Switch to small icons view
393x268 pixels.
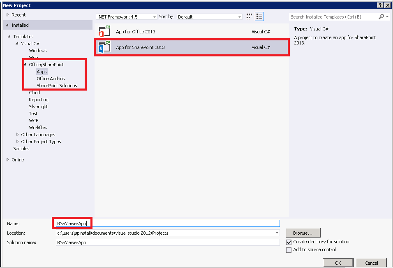(x=249, y=16)
